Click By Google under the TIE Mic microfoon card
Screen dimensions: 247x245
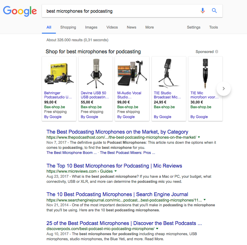pos(199,117)
